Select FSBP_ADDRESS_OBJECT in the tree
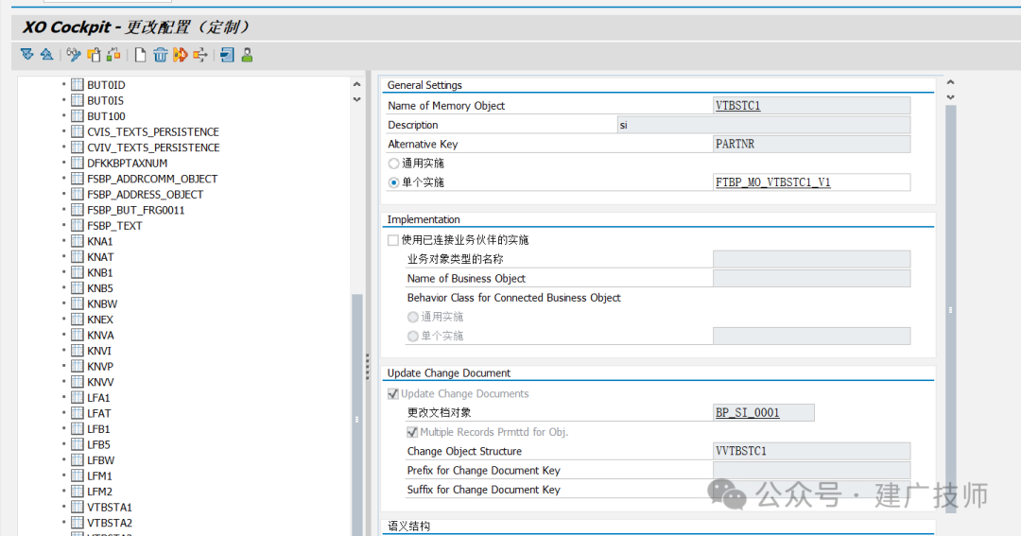 pyautogui.click(x=146, y=194)
